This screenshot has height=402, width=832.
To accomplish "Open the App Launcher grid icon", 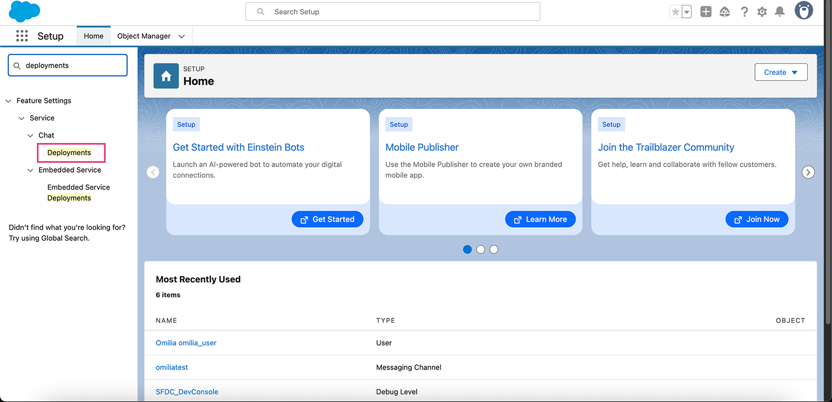I will pos(21,36).
